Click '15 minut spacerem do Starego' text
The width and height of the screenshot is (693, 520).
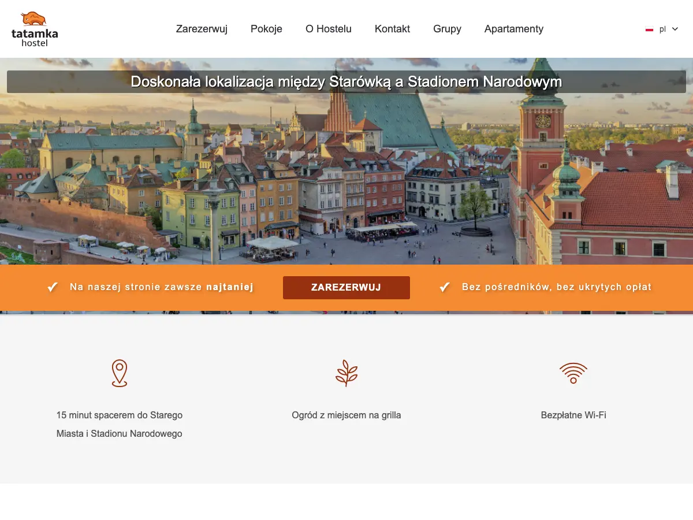coord(120,415)
